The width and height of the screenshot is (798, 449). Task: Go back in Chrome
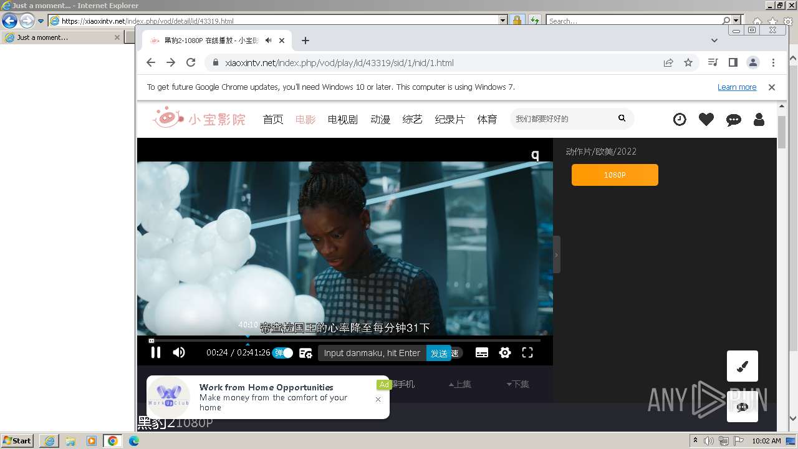tap(151, 62)
